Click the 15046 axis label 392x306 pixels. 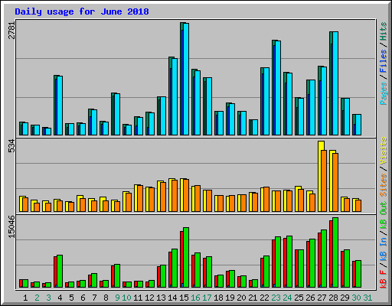click(12, 226)
